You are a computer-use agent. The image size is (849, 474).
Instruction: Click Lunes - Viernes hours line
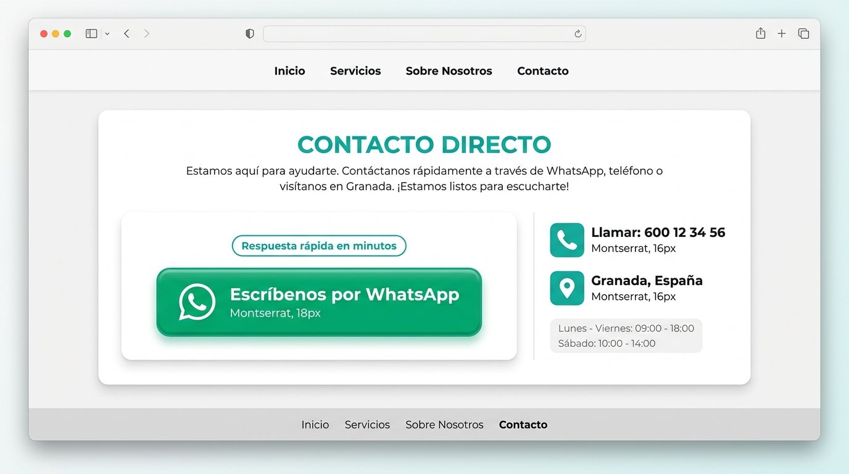626,328
